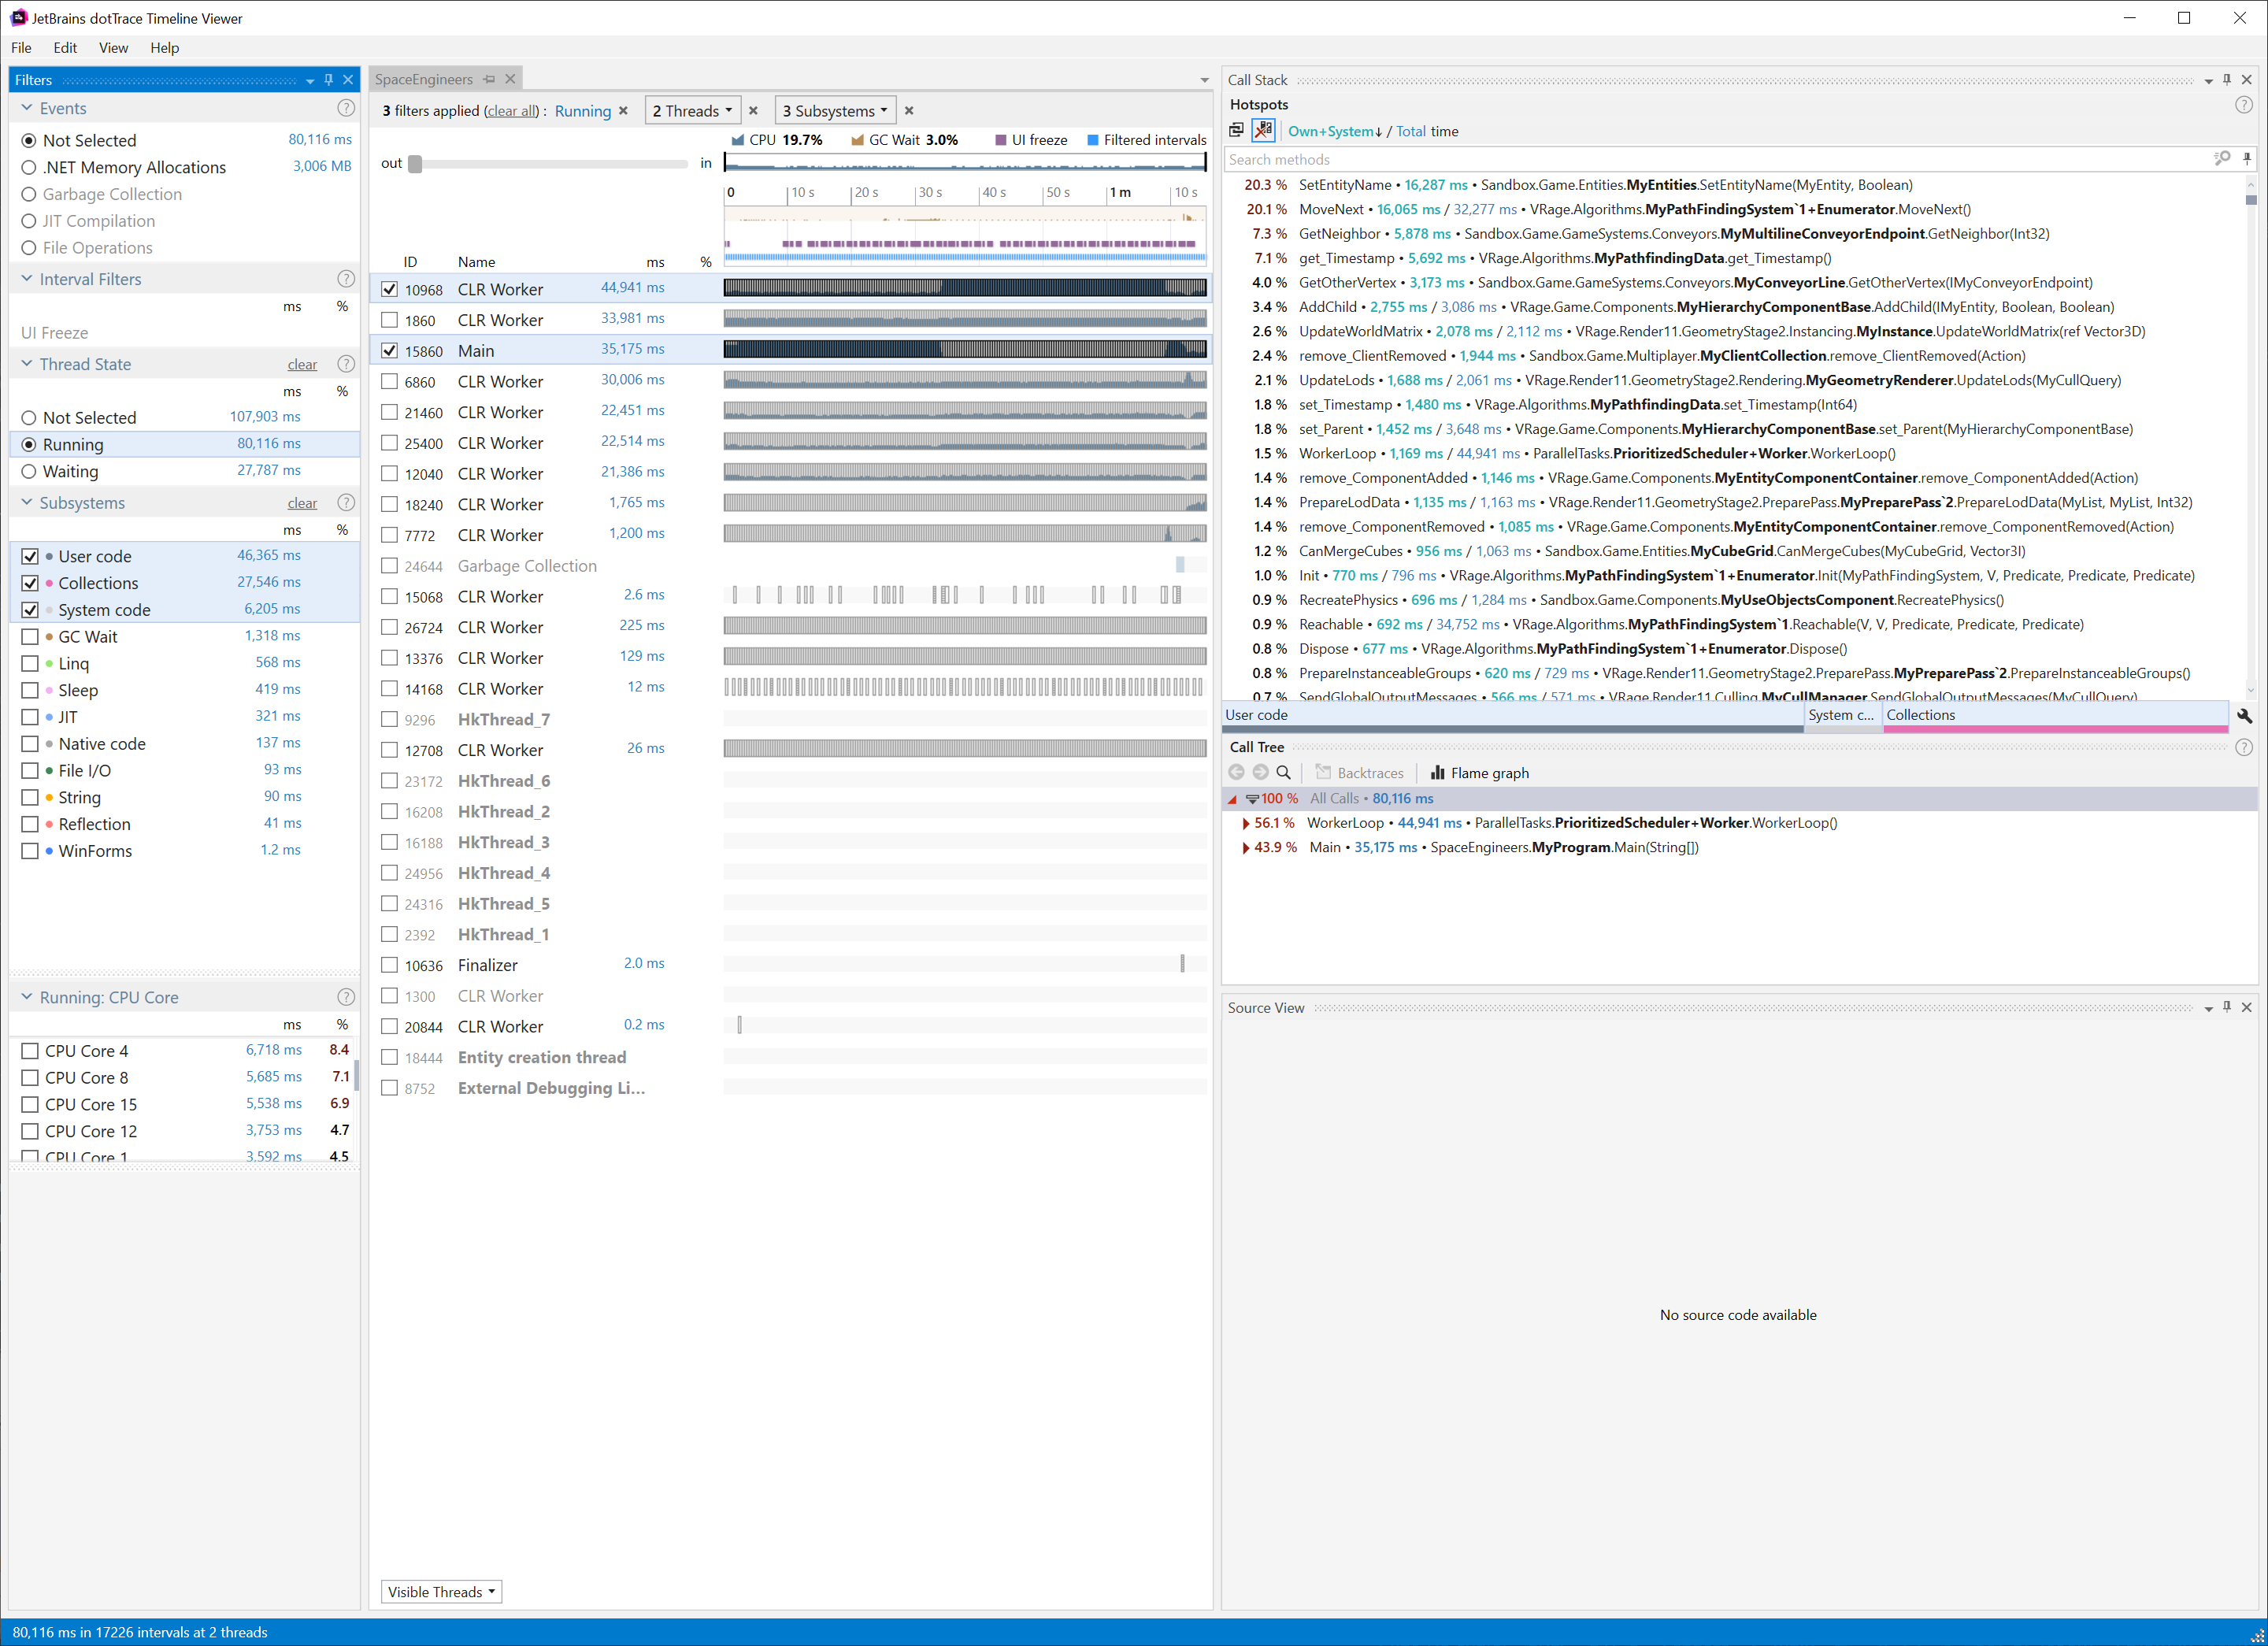Select the Waiting thread state radio button
This screenshot has width=2268, height=1646.
tap(29, 471)
